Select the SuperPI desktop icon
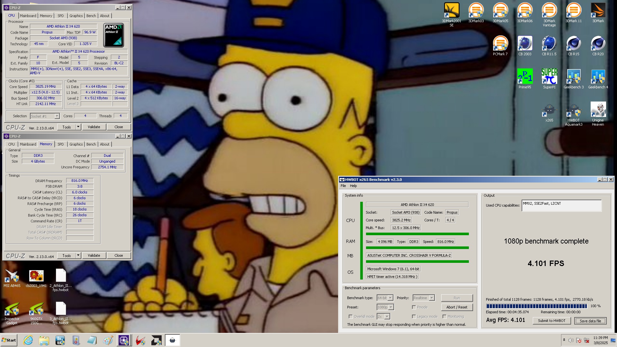The image size is (617, 347). tap(549, 79)
